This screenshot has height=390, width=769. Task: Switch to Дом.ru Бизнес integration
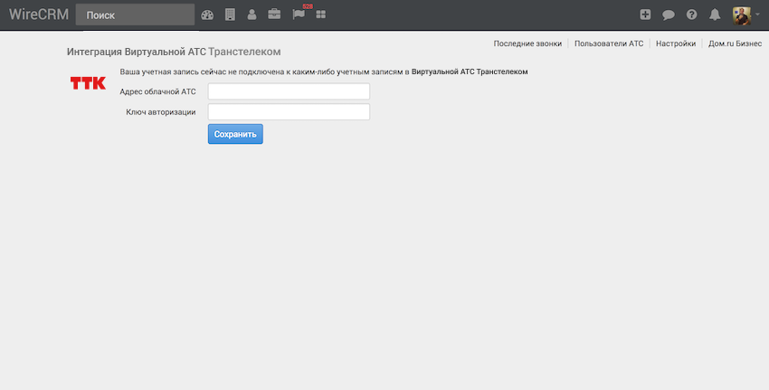tap(735, 43)
